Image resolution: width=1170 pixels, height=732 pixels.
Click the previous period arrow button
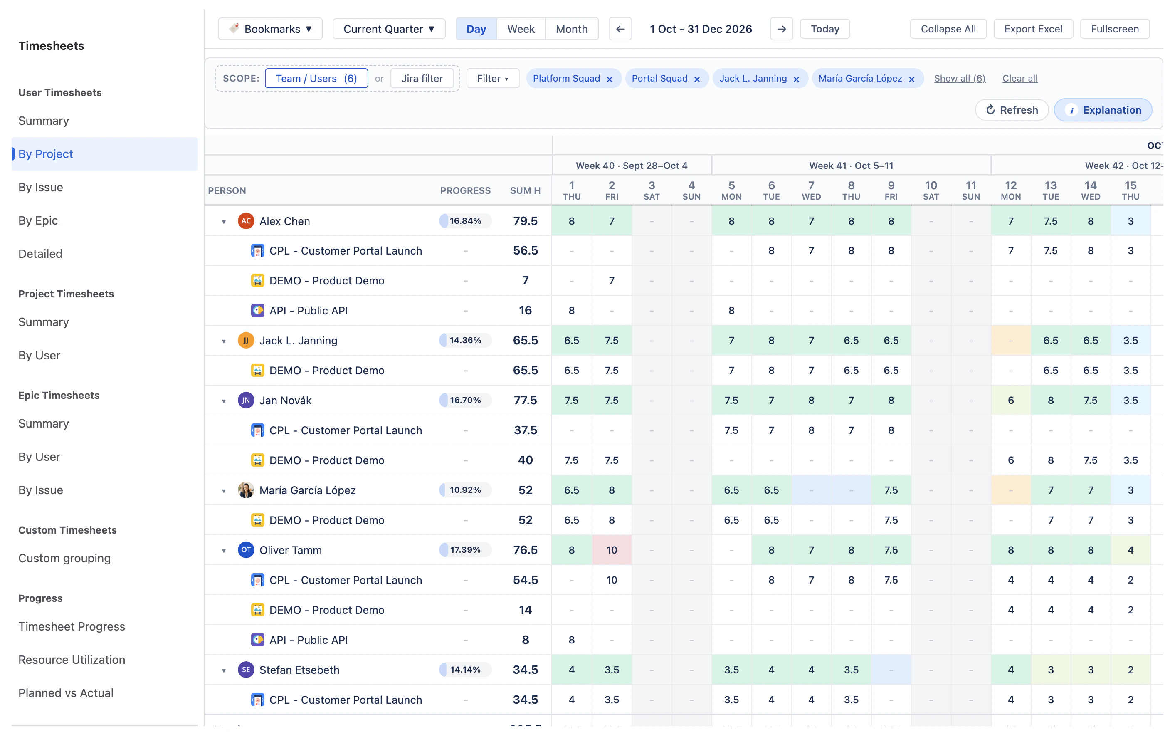coord(620,29)
